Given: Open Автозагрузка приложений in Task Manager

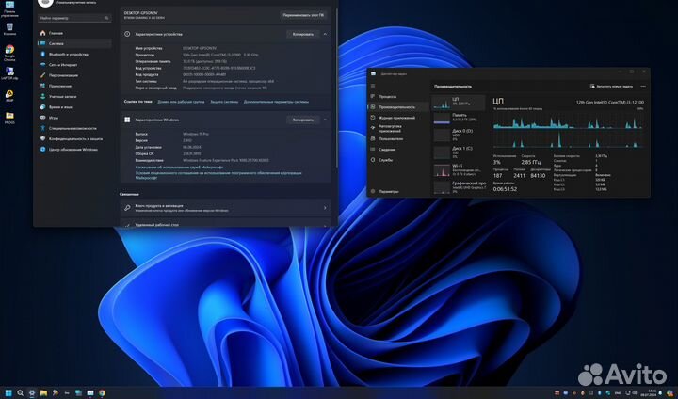Looking at the screenshot, I should pyautogui.click(x=397, y=128).
